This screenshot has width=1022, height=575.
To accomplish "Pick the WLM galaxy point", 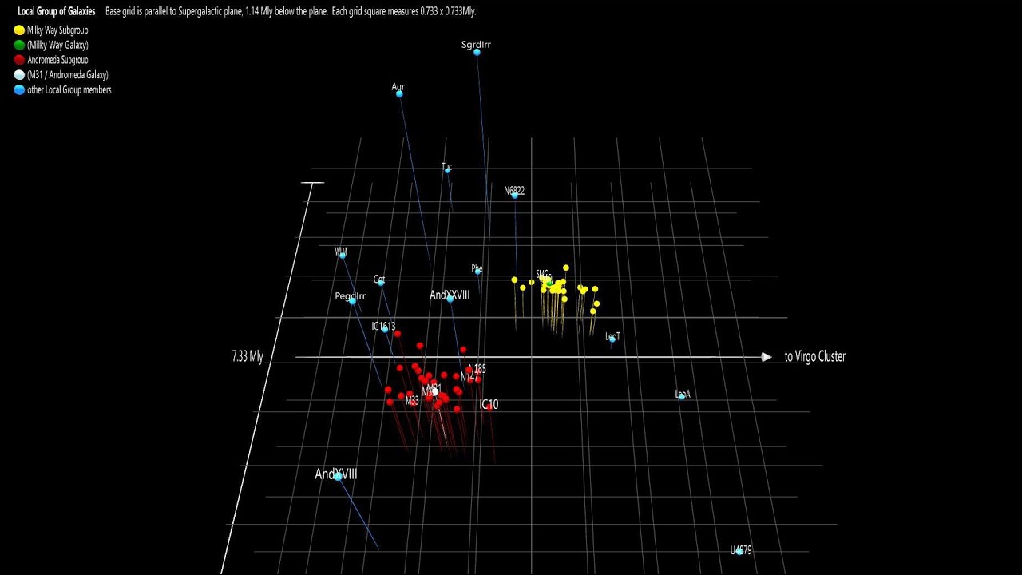I will coord(343,256).
